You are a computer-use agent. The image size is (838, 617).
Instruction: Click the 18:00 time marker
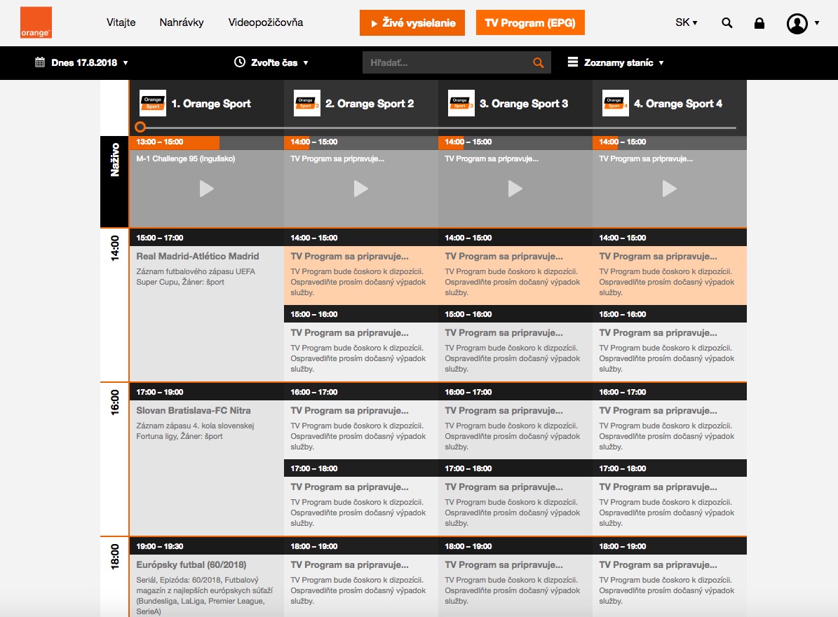pyautogui.click(x=115, y=557)
